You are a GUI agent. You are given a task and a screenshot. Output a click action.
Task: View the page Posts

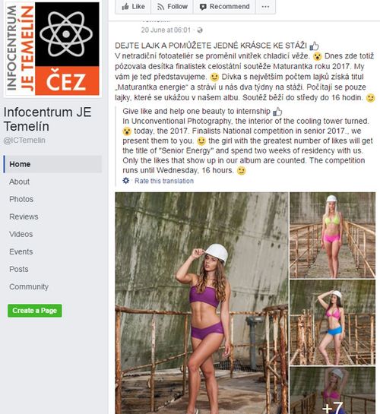pyautogui.click(x=18, y=269)
